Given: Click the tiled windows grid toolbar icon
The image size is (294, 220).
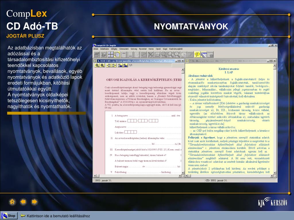Looking at the screenshot, I should point(111,54).
